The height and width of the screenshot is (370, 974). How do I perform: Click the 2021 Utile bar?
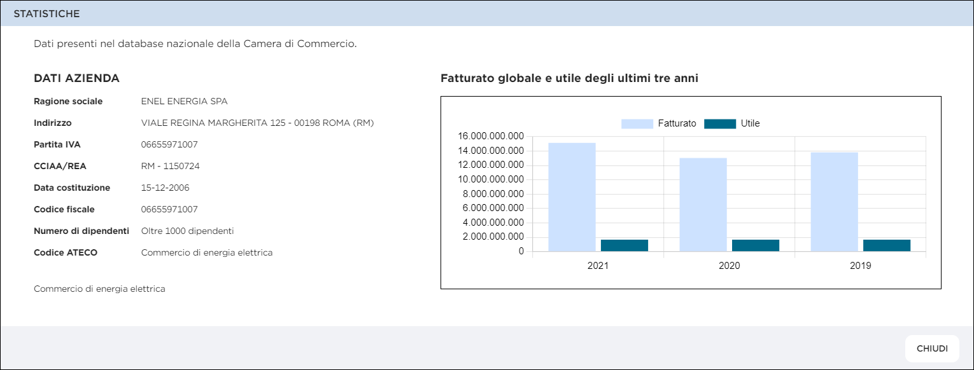point(625,245)
